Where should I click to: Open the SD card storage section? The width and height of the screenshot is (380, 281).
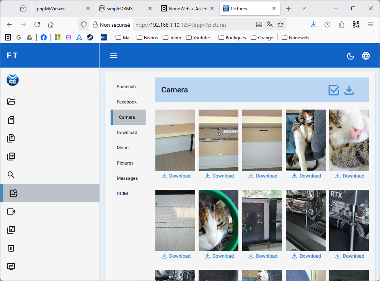(11, 120)
